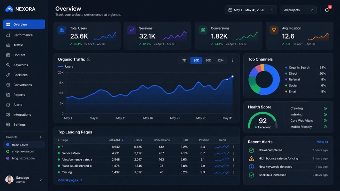340x191 pixels.
Task: Open Conversions in sidebar
Action: (x=24, y=85)
